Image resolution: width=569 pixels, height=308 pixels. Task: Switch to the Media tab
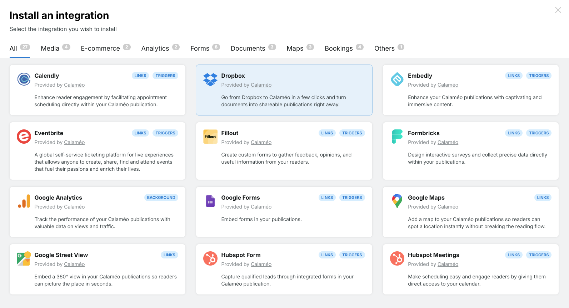[55, 48]
